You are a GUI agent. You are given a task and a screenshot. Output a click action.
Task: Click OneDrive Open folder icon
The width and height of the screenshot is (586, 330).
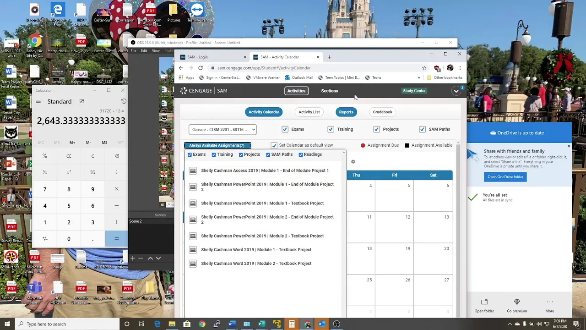484,302
